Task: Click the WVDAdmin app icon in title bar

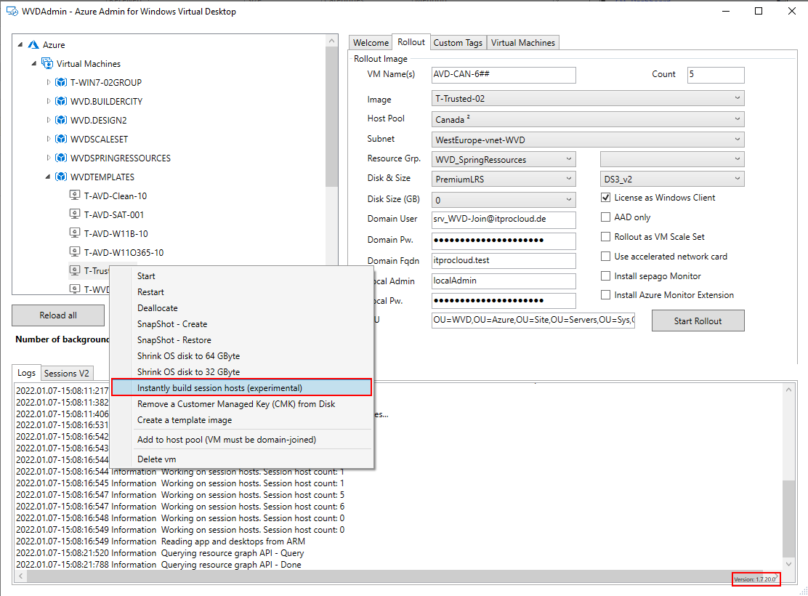Action: [x=12, y=12]
